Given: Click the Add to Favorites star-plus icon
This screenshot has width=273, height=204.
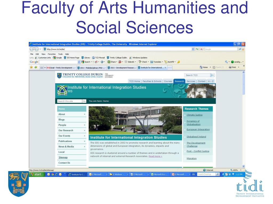Looking at the screenshot, I should 36,67.
